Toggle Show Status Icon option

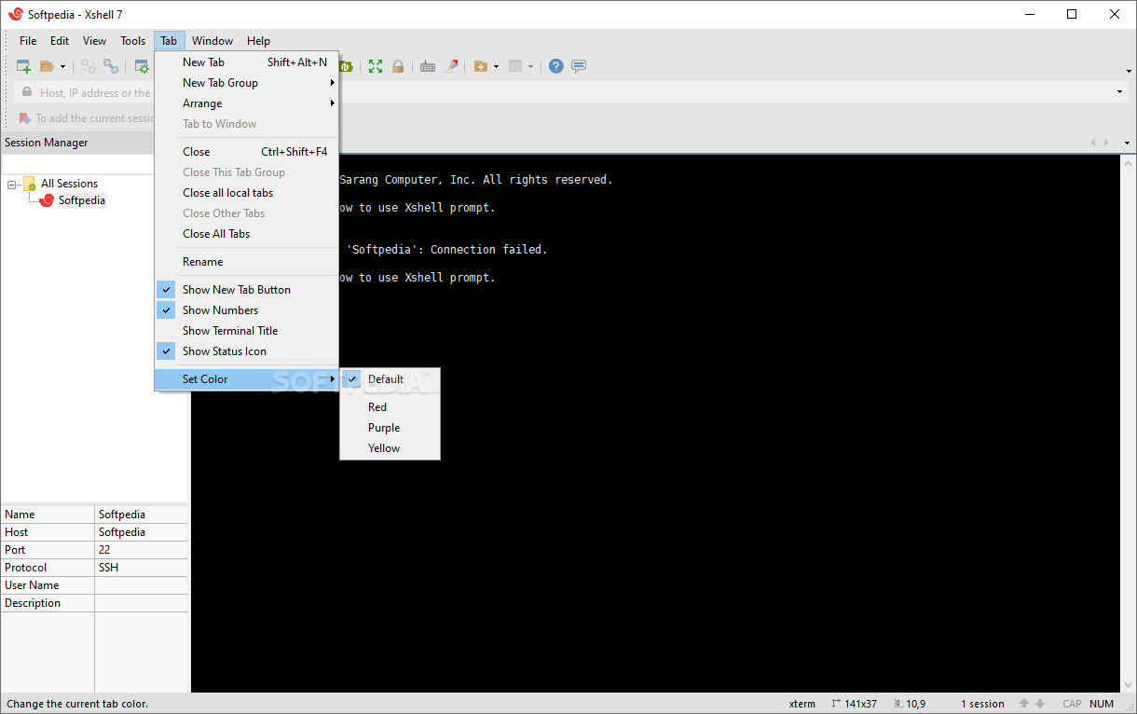(246, 351)
